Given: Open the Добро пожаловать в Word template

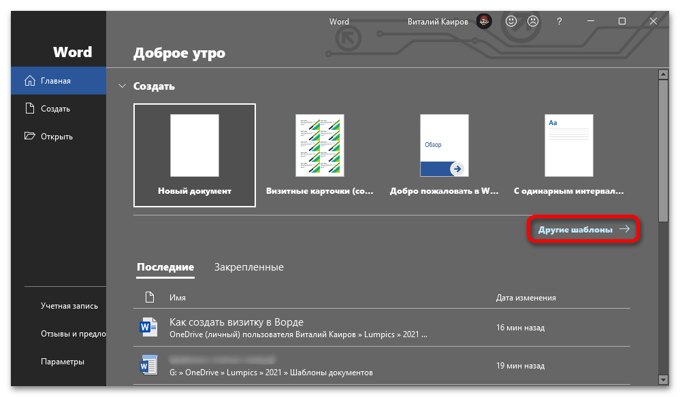Looking at the screenshot, I should tap(444, 156).
